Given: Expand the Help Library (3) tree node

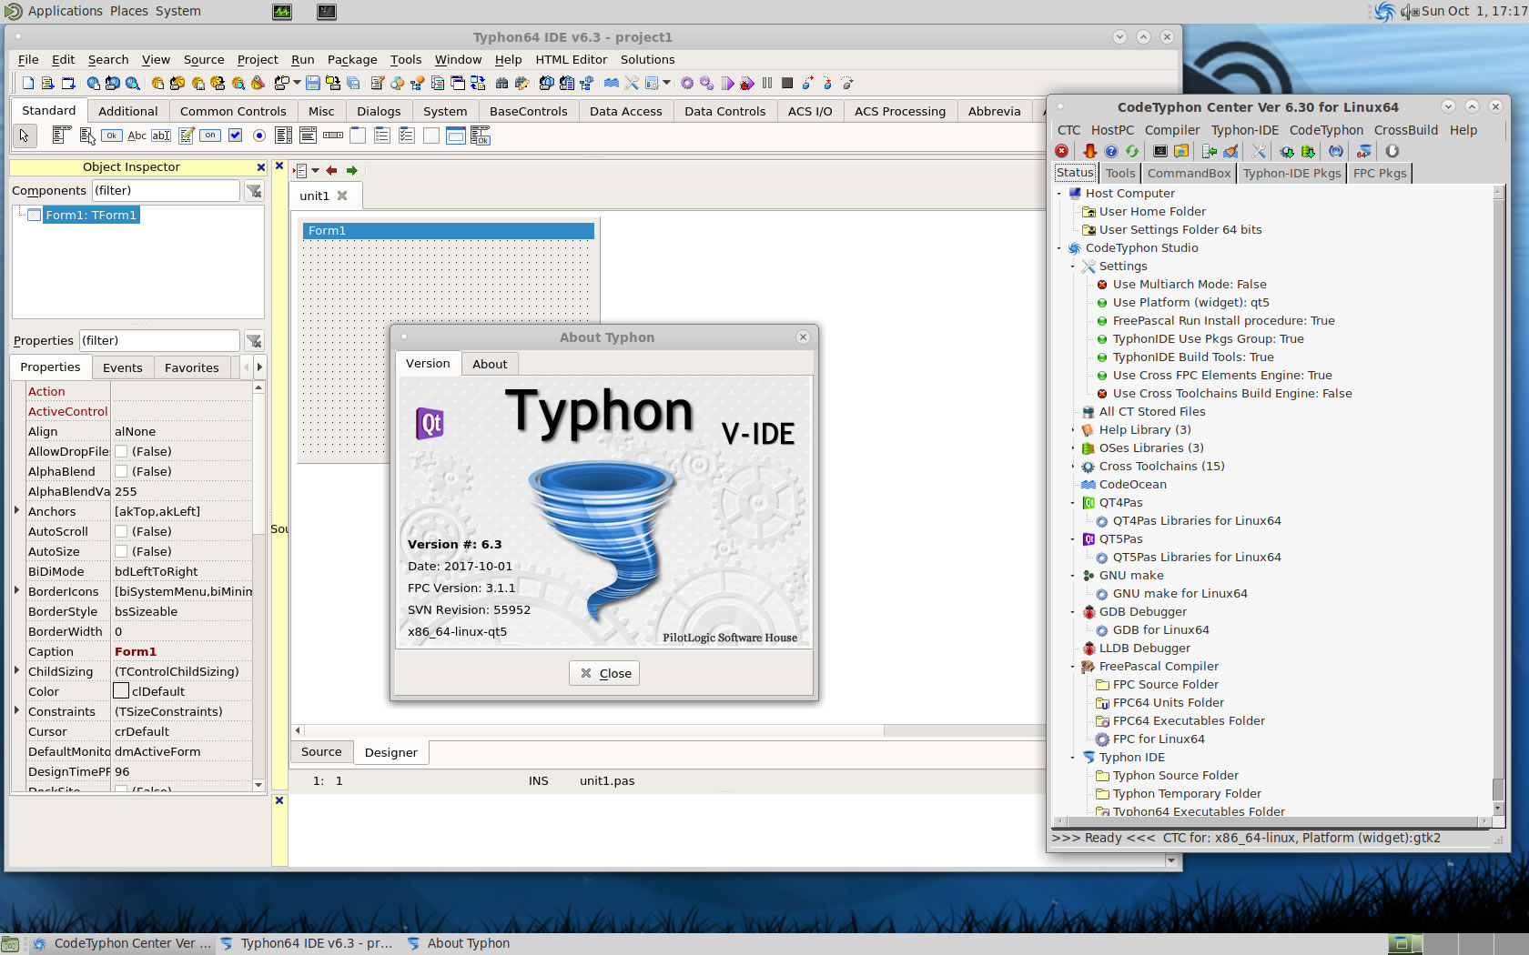Looking at the screenshot, I should tap(1073, 429).
